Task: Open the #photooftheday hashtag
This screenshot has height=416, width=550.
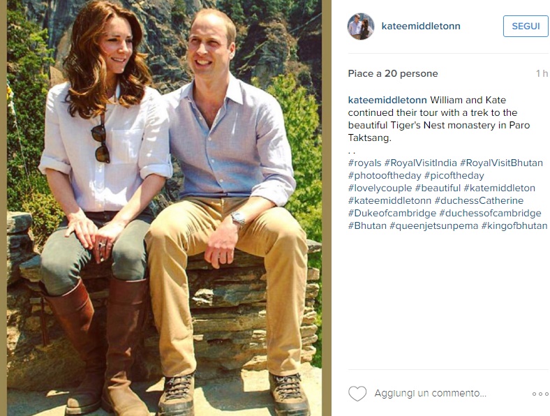Action: tap(385, 176)
